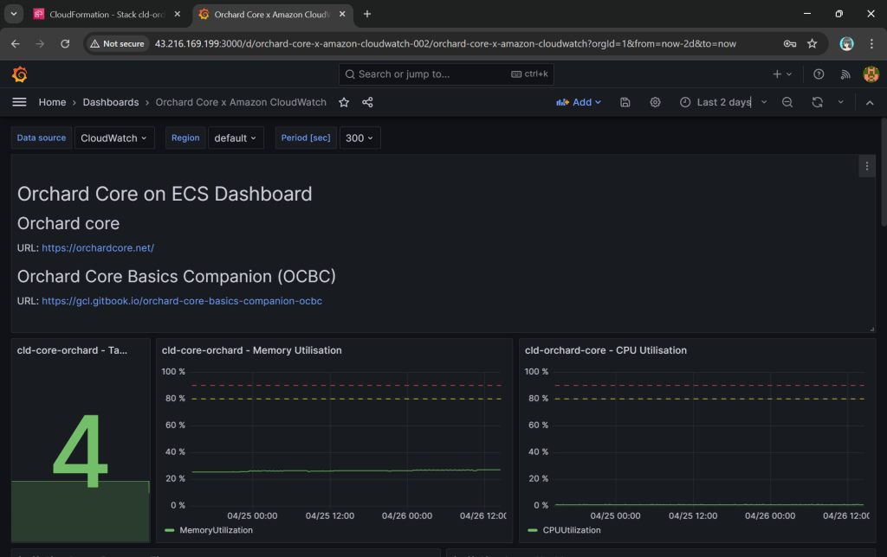The image size is (887, 557).
Task: Refresh the dashboard
Action: tap(817, 102)
